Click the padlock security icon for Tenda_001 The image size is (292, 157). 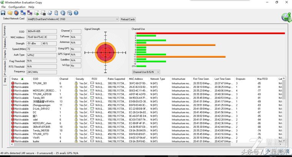76,98
